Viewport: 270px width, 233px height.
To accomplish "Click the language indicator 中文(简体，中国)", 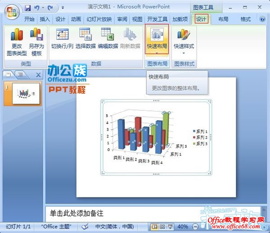I will (114, 226).
